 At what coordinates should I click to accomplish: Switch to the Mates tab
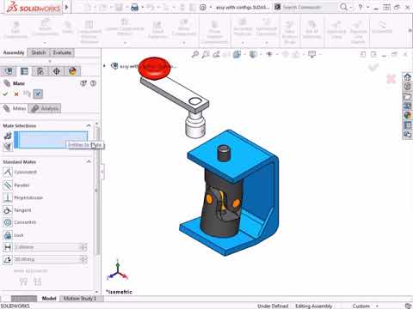(x=15, y=108)
